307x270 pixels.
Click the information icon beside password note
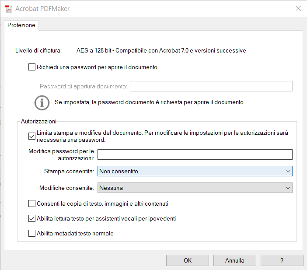point(42,102)
